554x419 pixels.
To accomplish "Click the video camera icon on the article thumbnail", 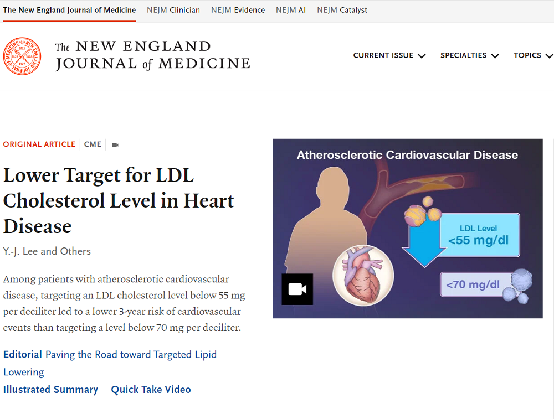I will tap(297, 289).
